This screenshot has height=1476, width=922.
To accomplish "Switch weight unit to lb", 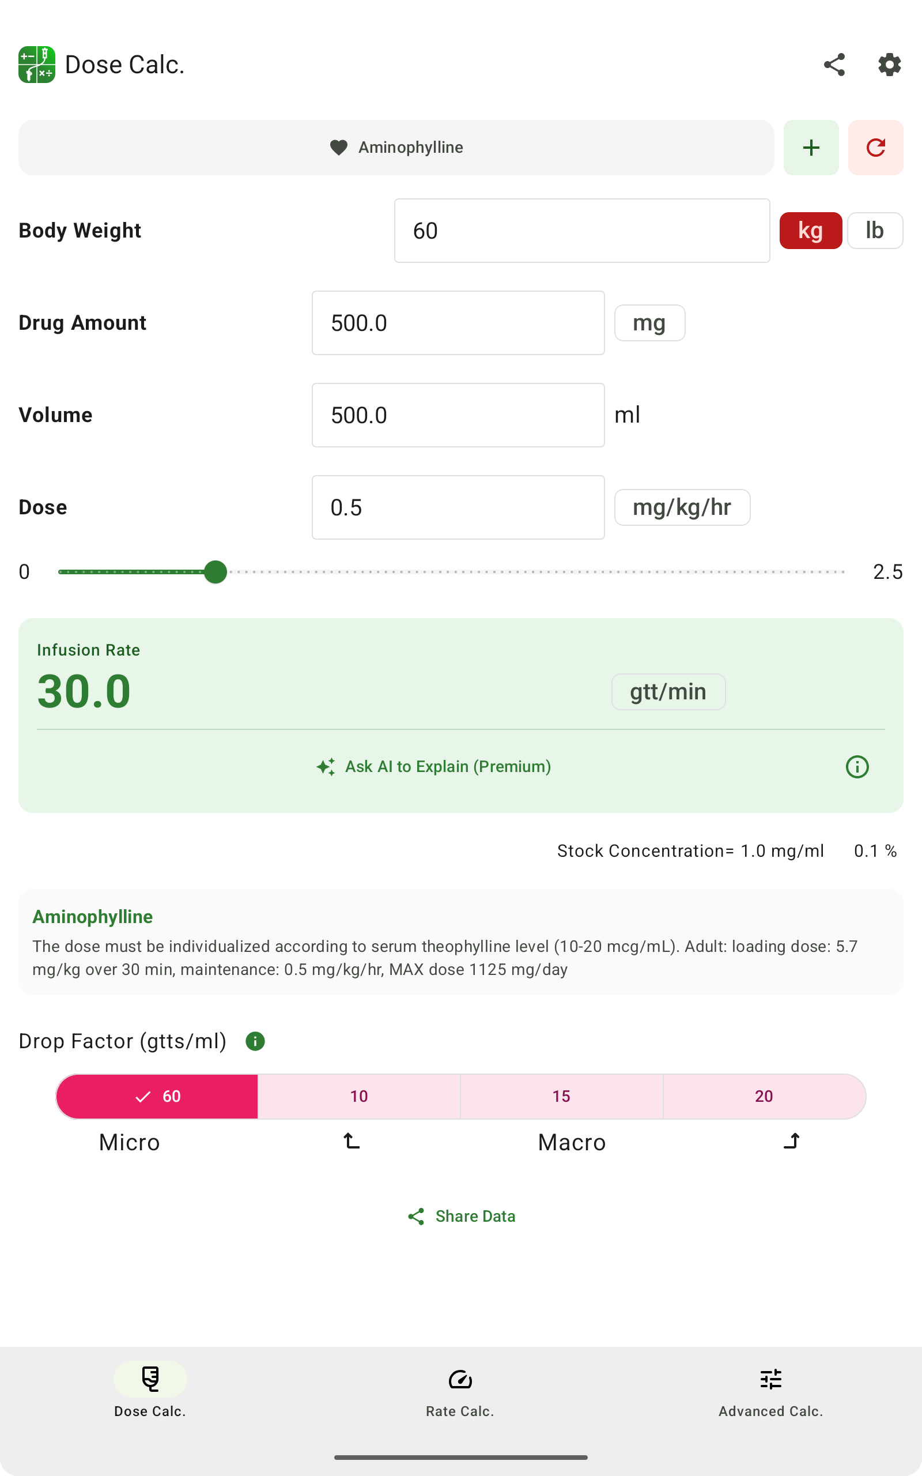I will [x=874, y=231].
